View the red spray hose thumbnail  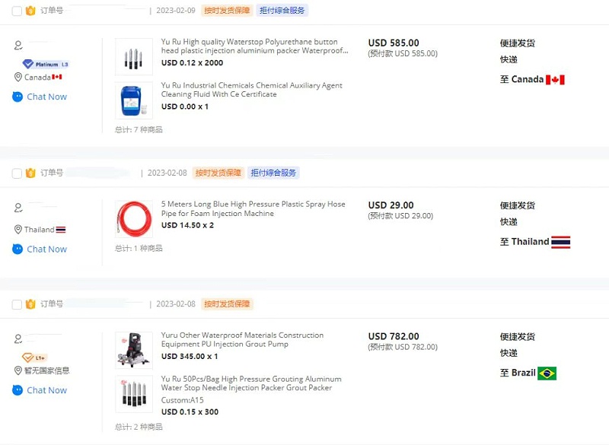coord(134,219)
